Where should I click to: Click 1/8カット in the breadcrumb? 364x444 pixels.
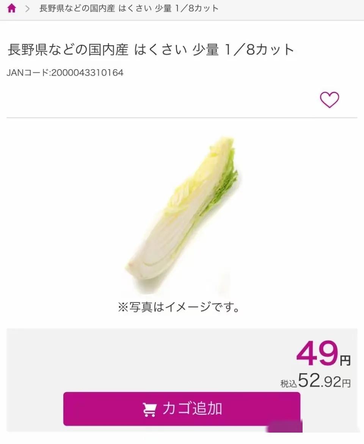[197, 8]
